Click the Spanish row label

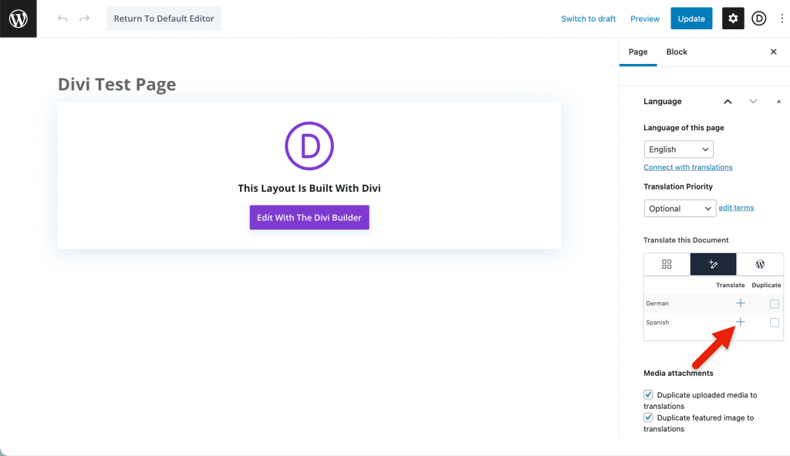pos(657,323)
